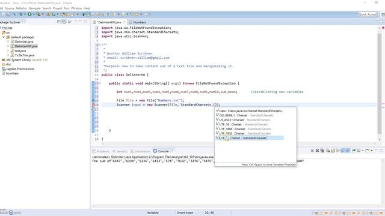
Task: Click Pin Console icon
Action: [354, 151]
